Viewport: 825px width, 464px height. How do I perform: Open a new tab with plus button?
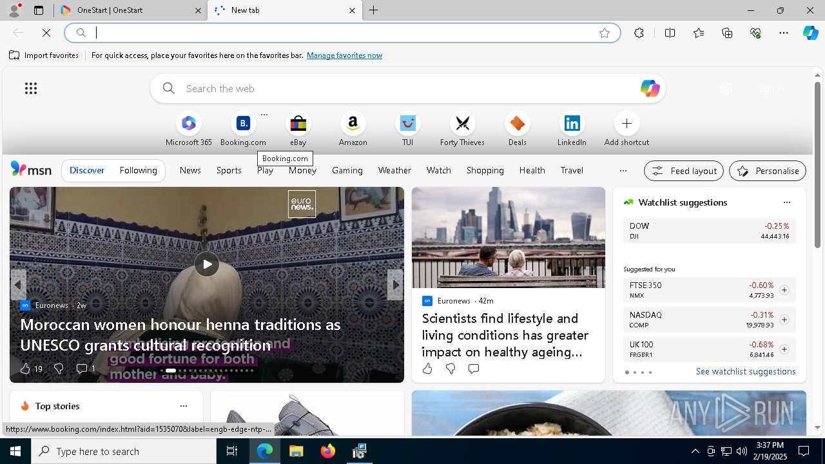[374, 10]
